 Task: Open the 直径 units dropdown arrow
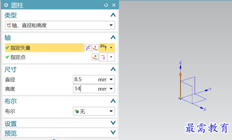click(x=111, y=80)
